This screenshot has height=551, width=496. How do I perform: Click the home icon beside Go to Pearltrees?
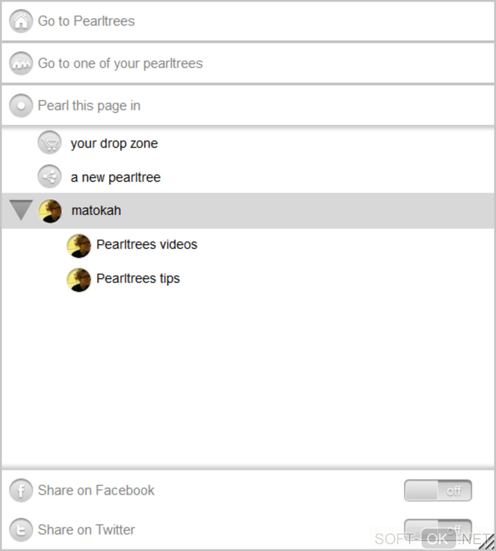[x=21, y=21]
